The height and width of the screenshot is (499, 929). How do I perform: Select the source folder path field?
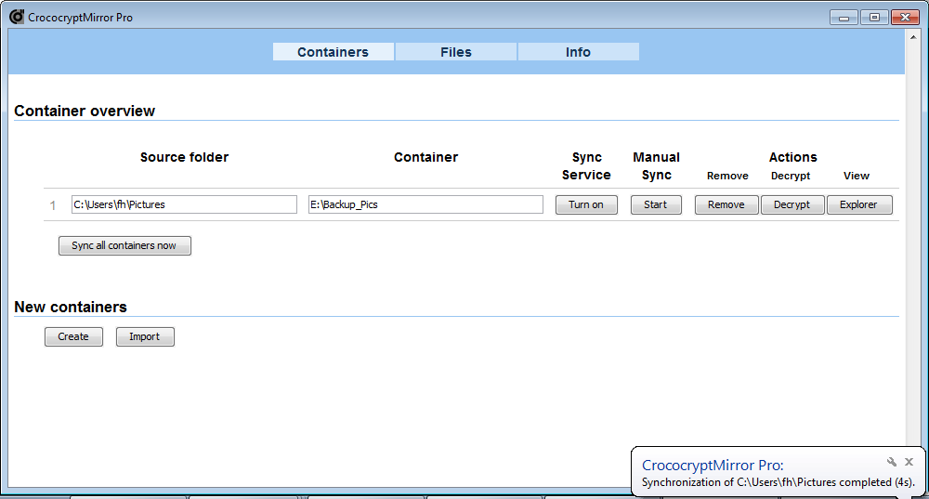[x=184, y=204]
